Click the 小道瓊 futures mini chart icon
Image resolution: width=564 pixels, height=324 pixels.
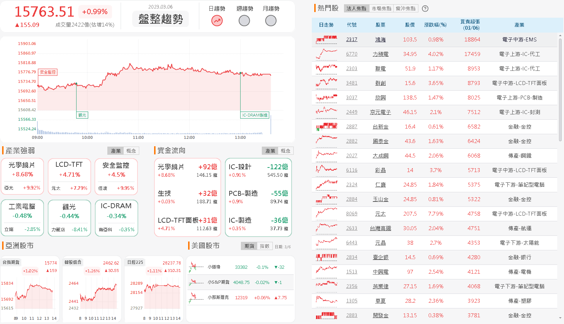click(x=196, y=267)
